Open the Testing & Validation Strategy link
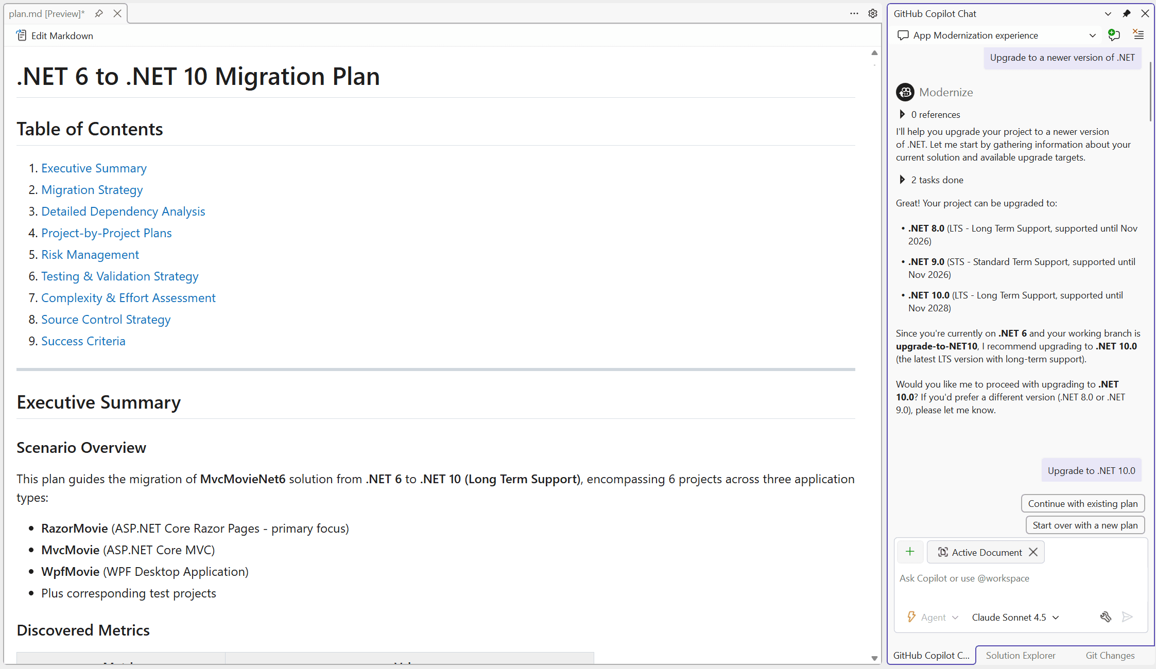The width and height of the screenshot is (1156, 669). point(119,276)
